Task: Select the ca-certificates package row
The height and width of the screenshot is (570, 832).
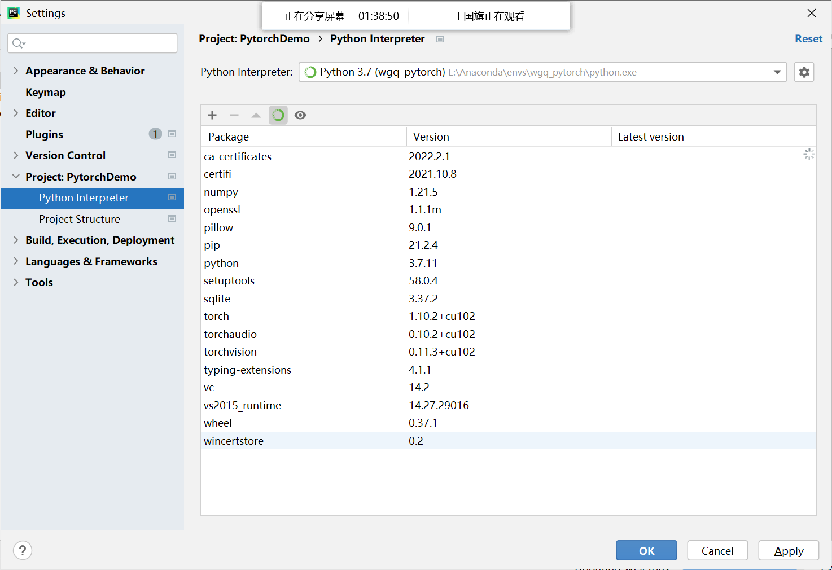Action: pos(508,156)
